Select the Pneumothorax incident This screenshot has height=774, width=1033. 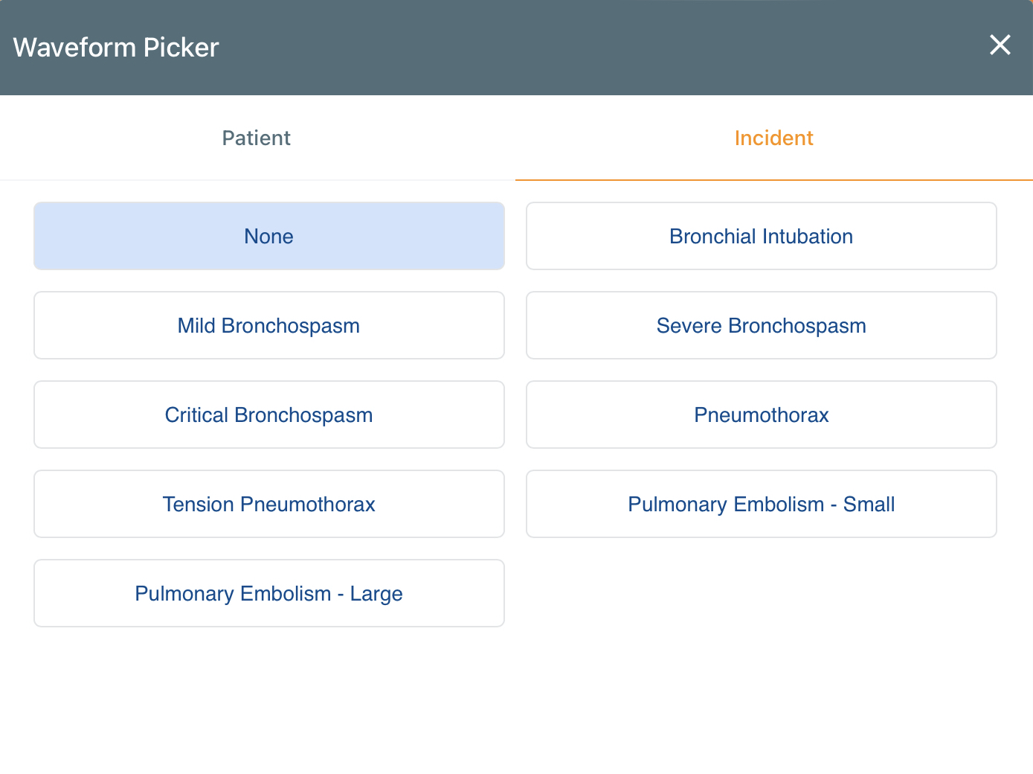coord(761,415)
